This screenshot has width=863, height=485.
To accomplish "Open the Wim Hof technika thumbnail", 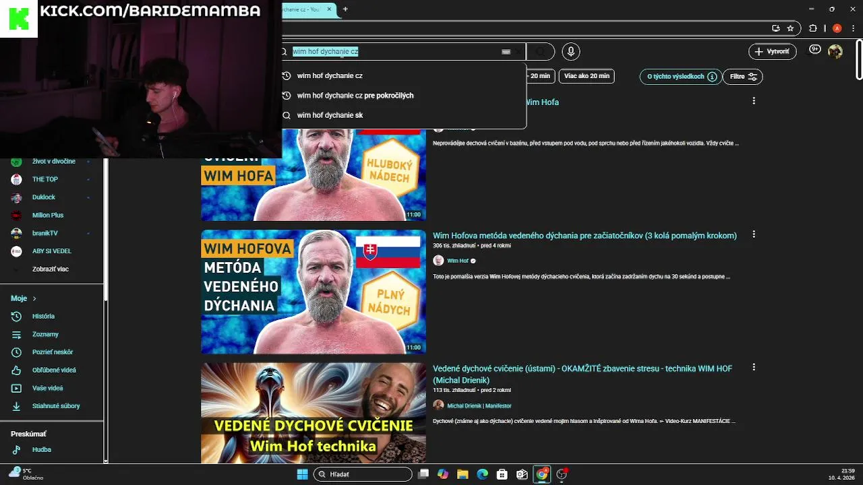I will 314,413.
